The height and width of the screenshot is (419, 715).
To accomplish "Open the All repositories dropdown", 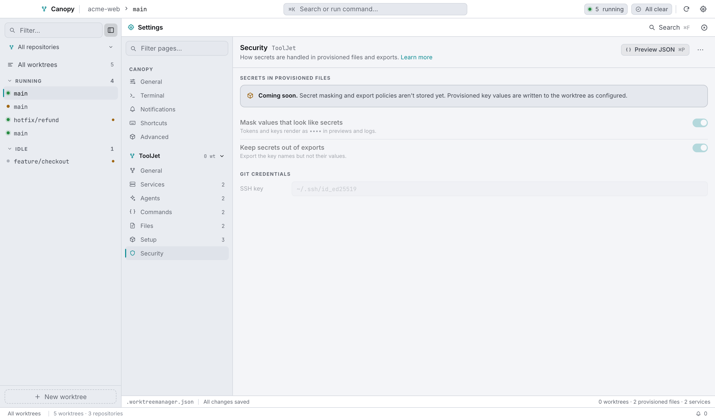I will tap(61, 47).
